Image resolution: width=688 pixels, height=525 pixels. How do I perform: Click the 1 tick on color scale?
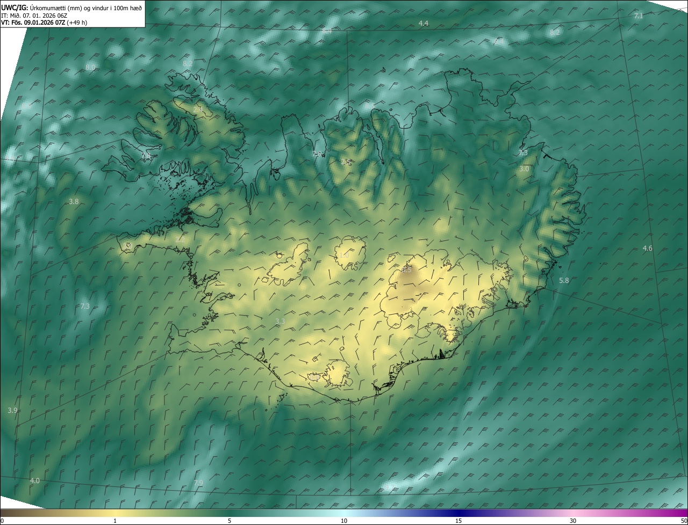point(115,521)
